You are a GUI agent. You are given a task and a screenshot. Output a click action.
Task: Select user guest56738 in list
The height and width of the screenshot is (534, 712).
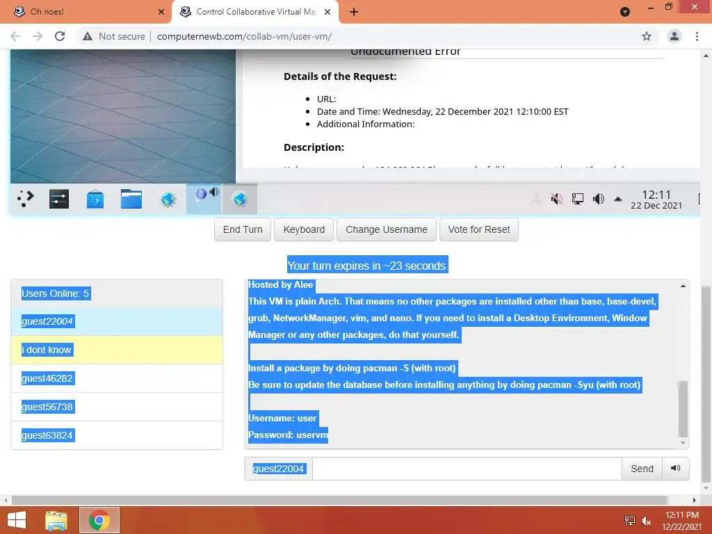(x=117, y=407)
